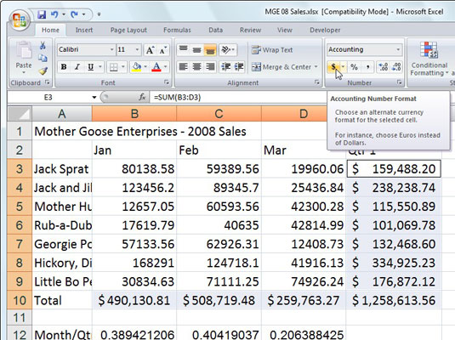Toggle Bold formatting
Viewport: 455px width, 340px height.
pos(64,67)
